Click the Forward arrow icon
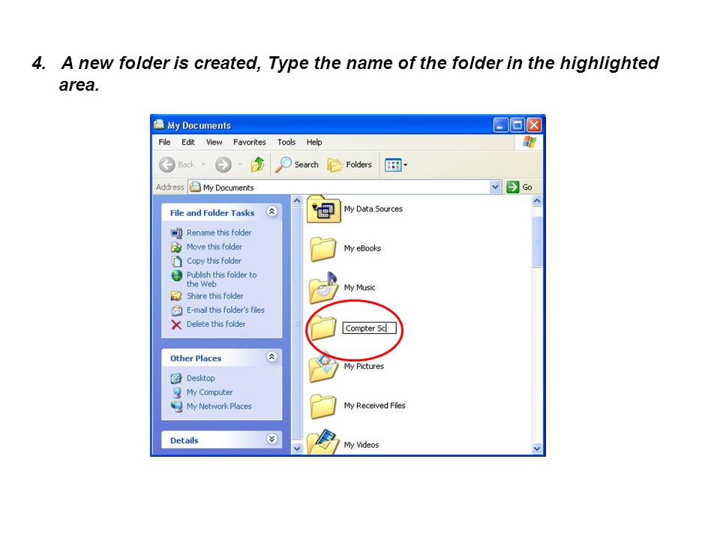Viewport: 720px width, 540px height. coord(223,164)
